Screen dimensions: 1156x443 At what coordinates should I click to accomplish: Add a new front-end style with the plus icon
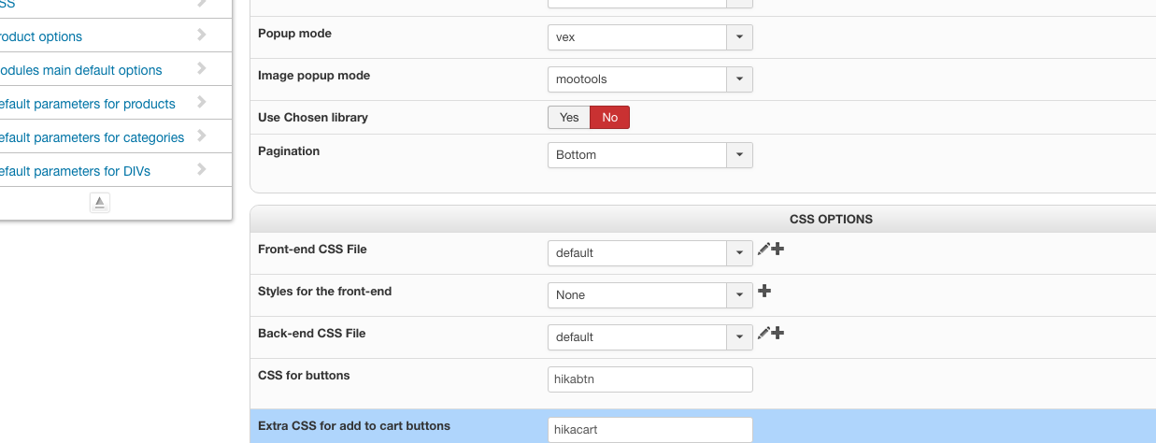pyautogui.click(x=764, y=292)
